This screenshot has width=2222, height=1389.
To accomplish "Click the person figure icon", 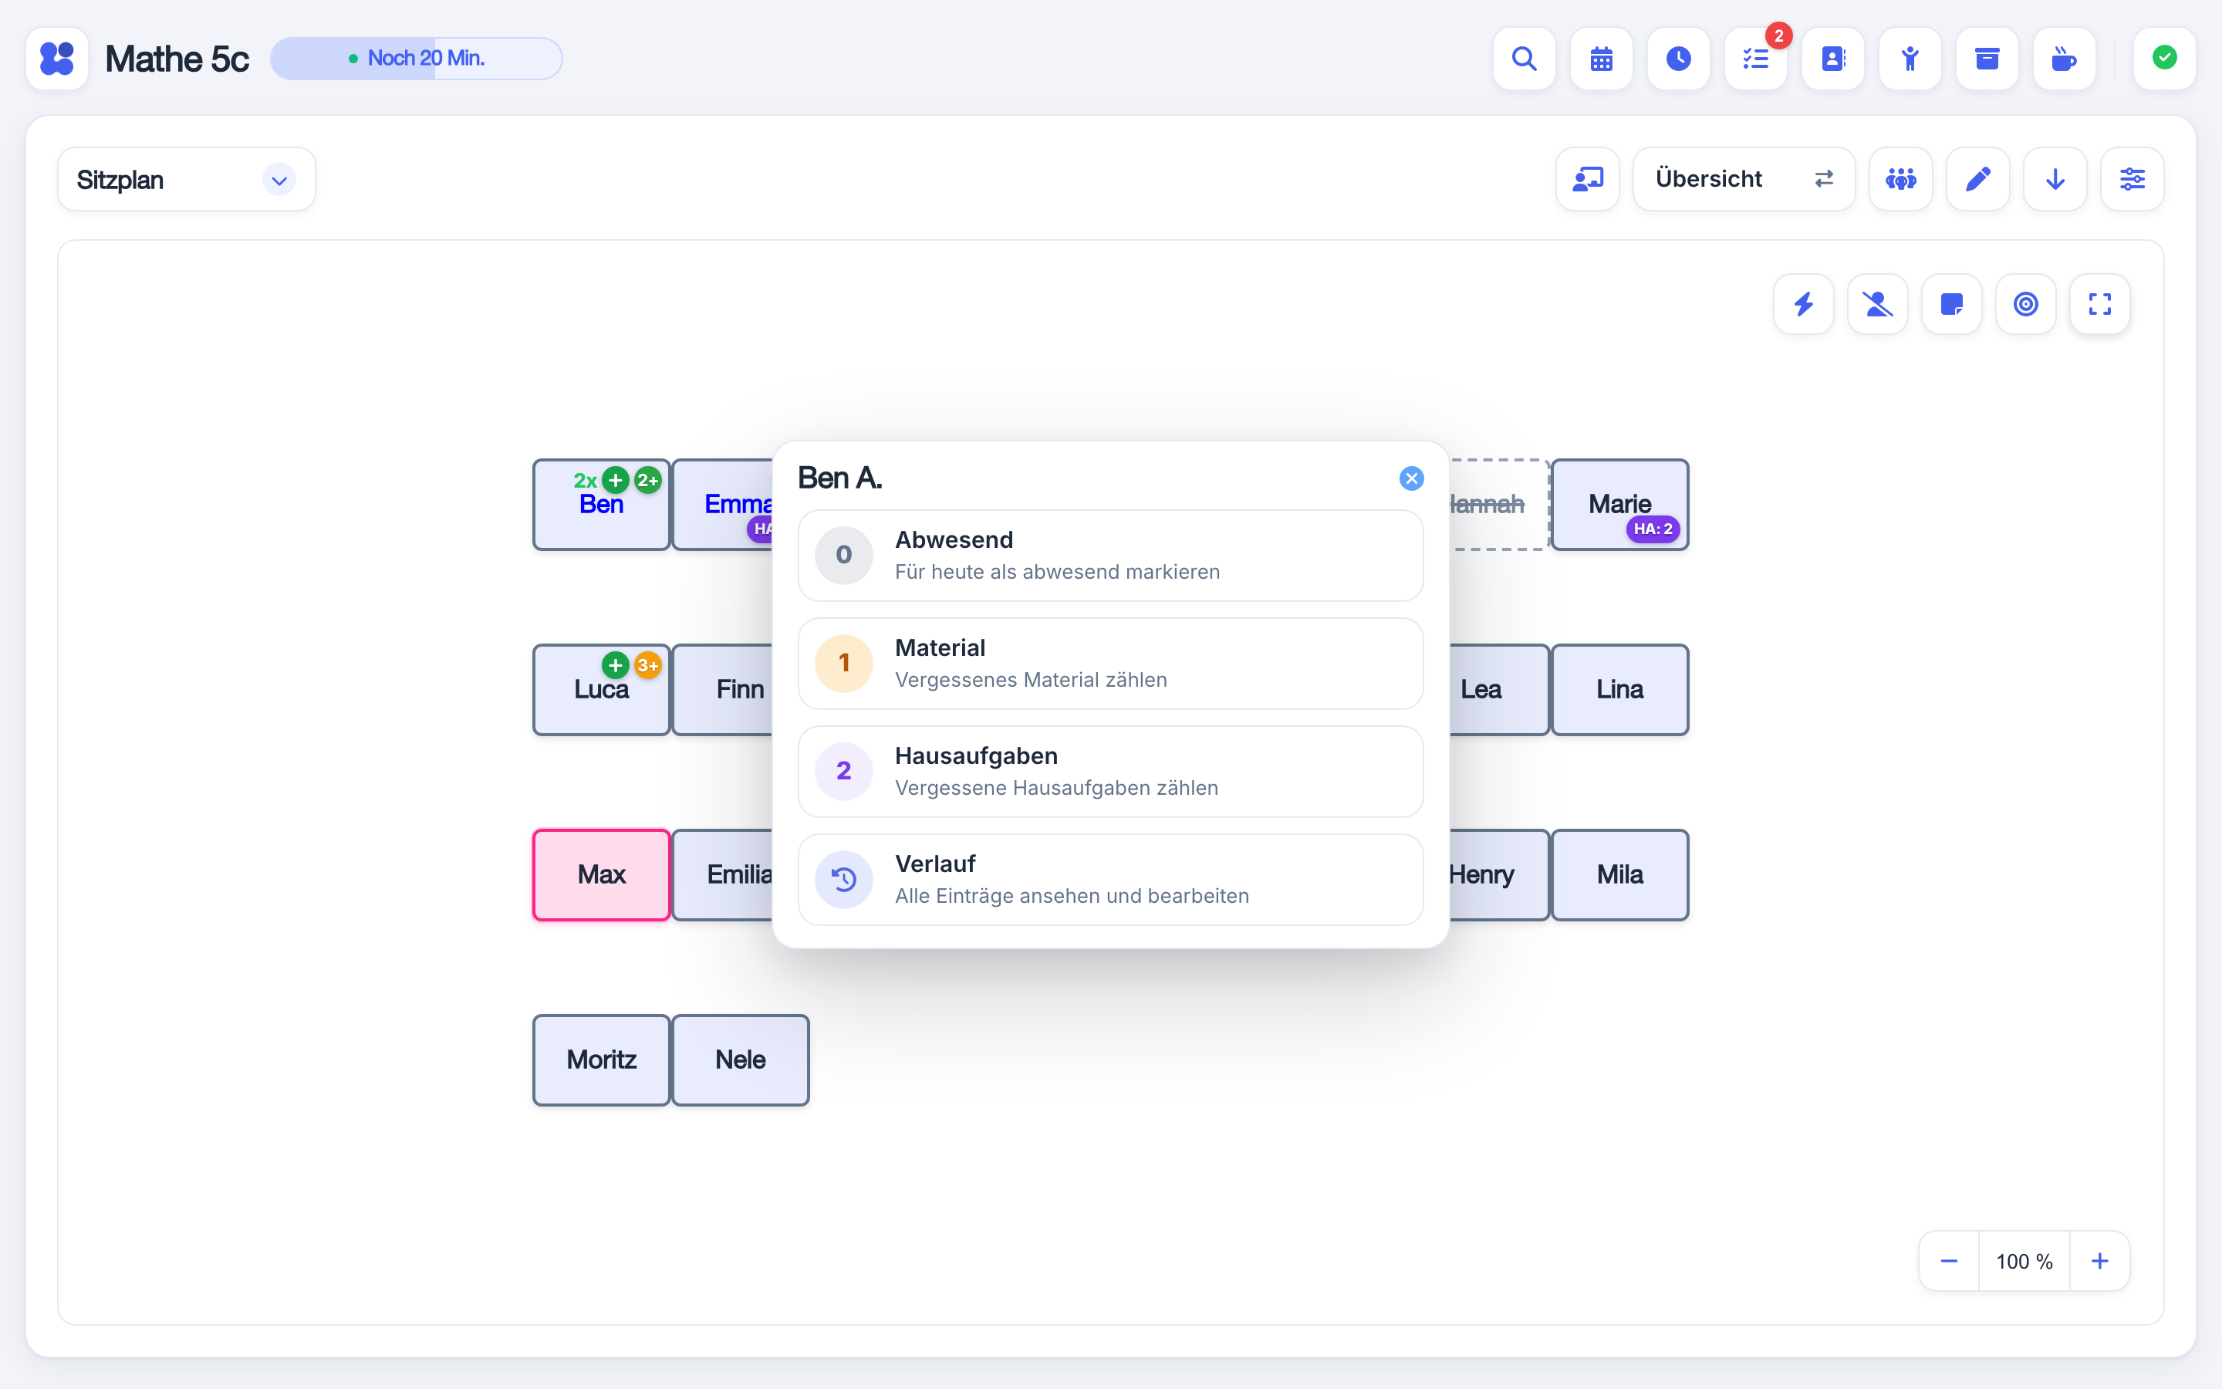I will click(1910, 59).
